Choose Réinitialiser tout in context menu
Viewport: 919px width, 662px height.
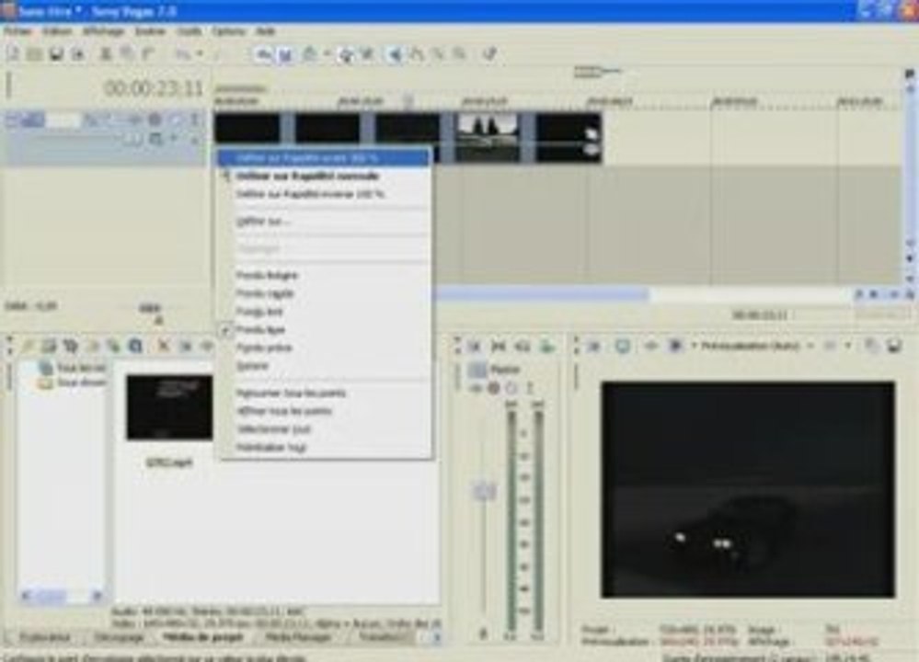324,448
